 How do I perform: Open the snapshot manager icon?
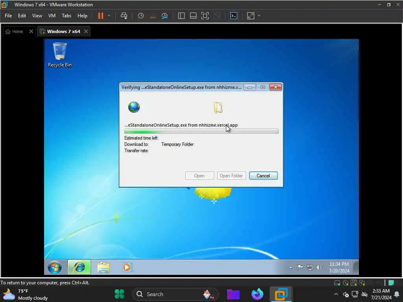tap(165, 16)
